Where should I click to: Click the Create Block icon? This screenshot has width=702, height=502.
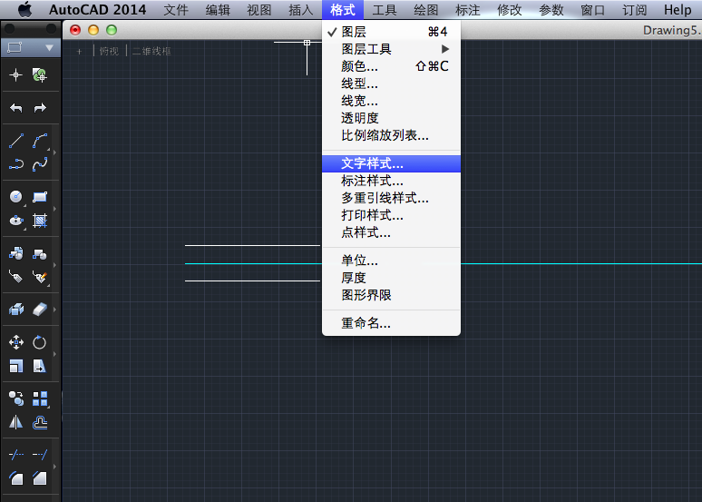[x=40, y=253]
